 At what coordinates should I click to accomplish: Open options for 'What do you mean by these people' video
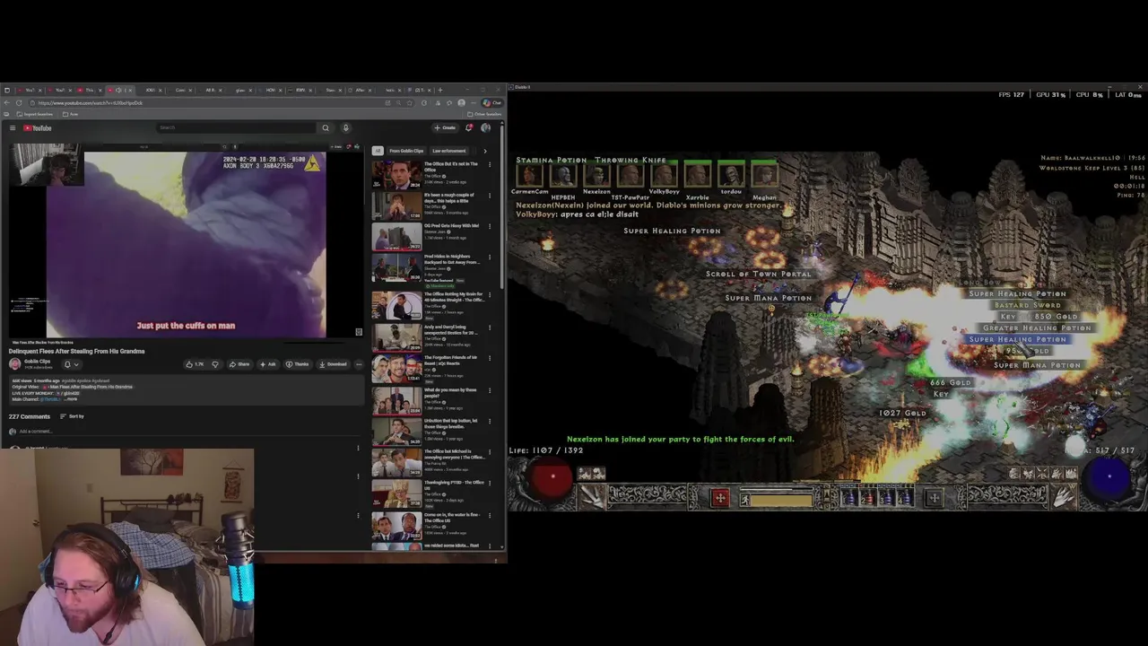point(490,390)
